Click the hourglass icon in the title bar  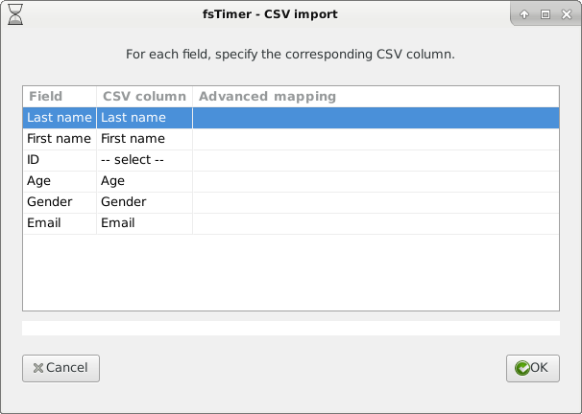15,14
